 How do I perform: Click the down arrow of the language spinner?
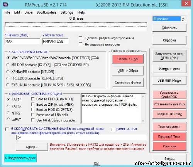[183, 20]
